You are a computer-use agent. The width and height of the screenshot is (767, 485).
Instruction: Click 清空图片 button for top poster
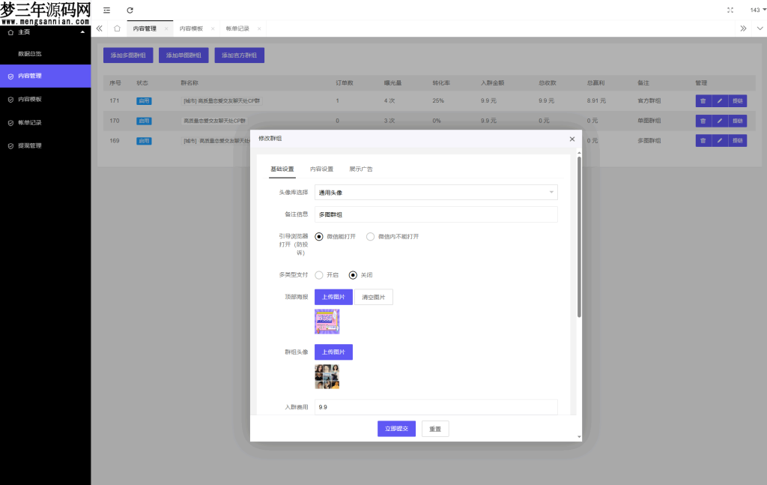(373, 297)
